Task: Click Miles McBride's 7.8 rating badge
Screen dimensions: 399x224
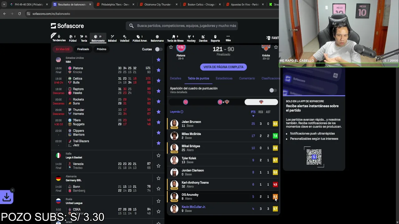Action: point(275,136)
